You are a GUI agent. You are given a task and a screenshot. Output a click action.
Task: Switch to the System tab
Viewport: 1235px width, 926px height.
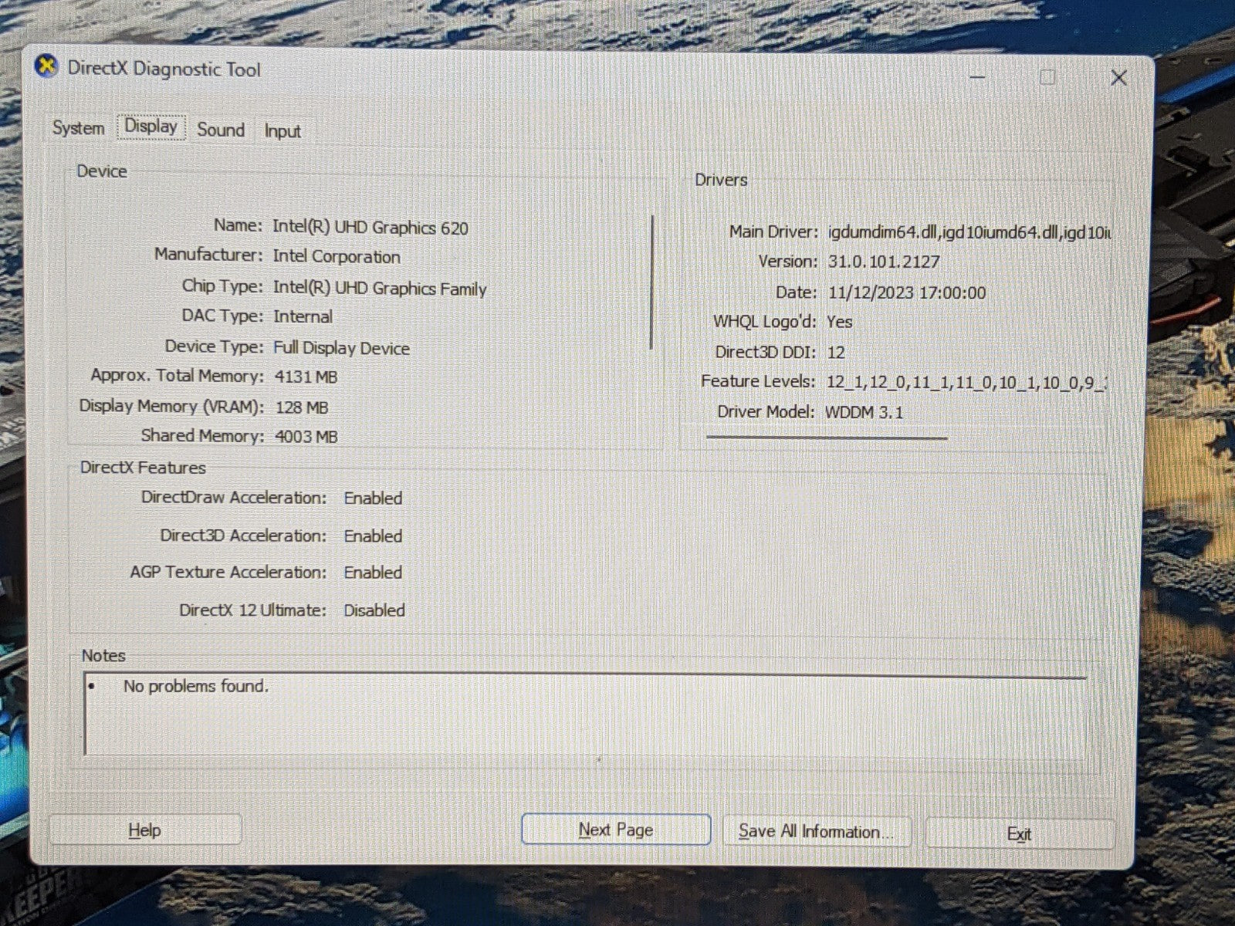pos(78,128)
